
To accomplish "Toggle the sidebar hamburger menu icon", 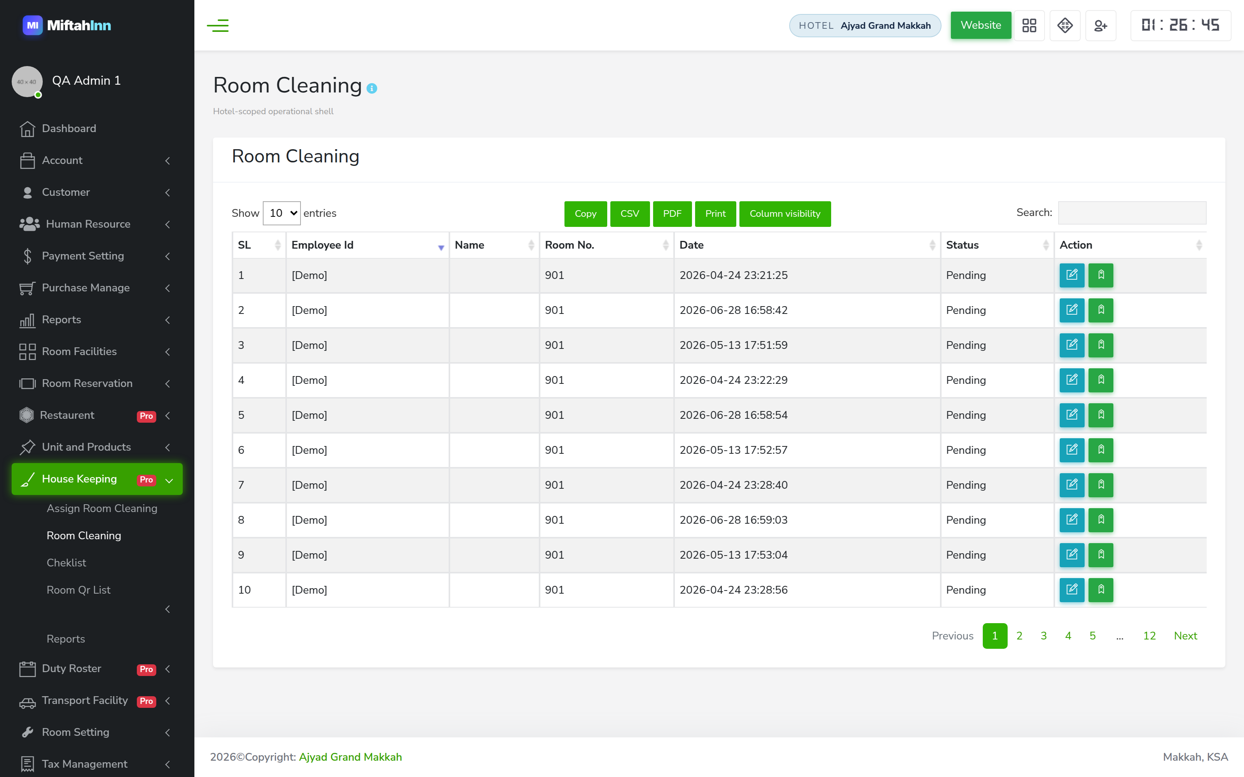I will [x=217, y=25].
